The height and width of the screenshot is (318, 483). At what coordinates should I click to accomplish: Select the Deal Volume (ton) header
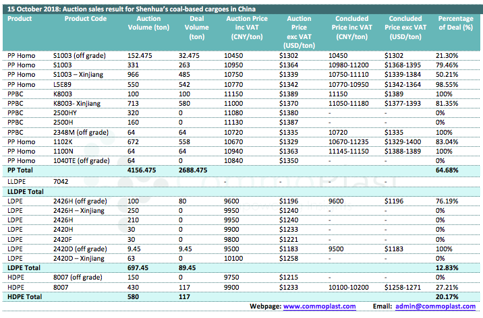point(197,23)
